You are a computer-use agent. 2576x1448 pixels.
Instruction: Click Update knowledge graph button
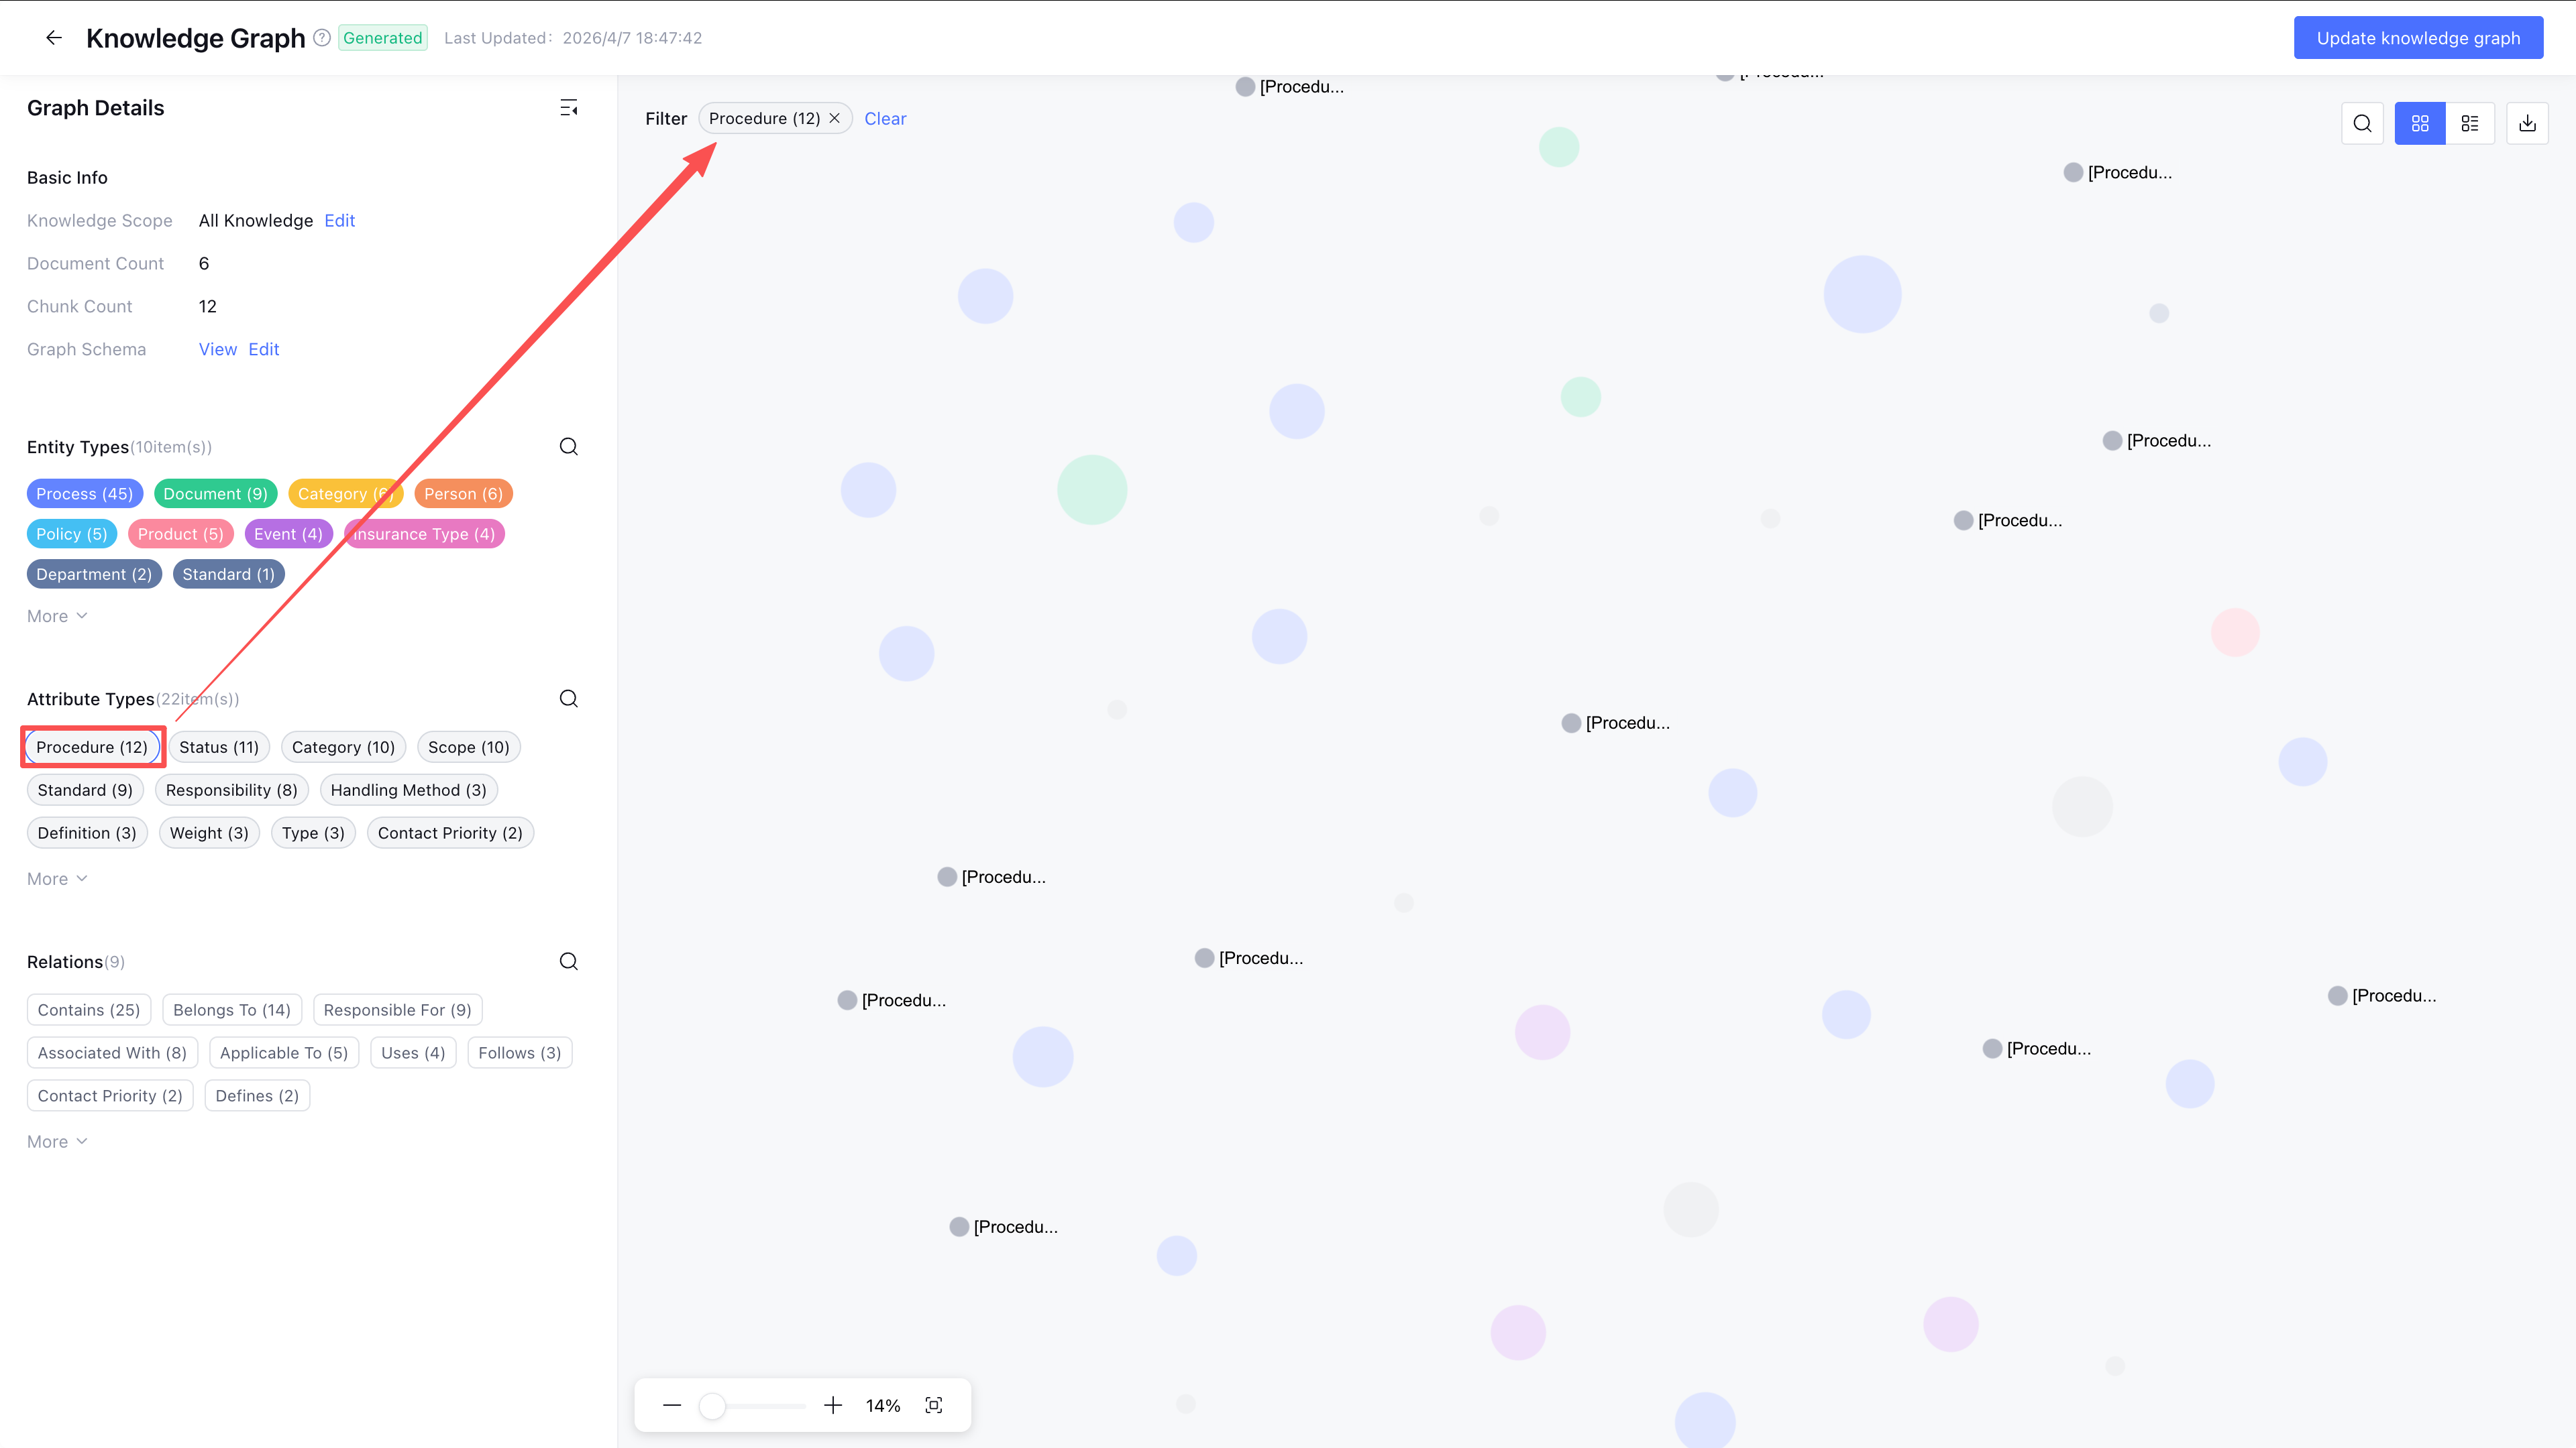(2418, 38)
